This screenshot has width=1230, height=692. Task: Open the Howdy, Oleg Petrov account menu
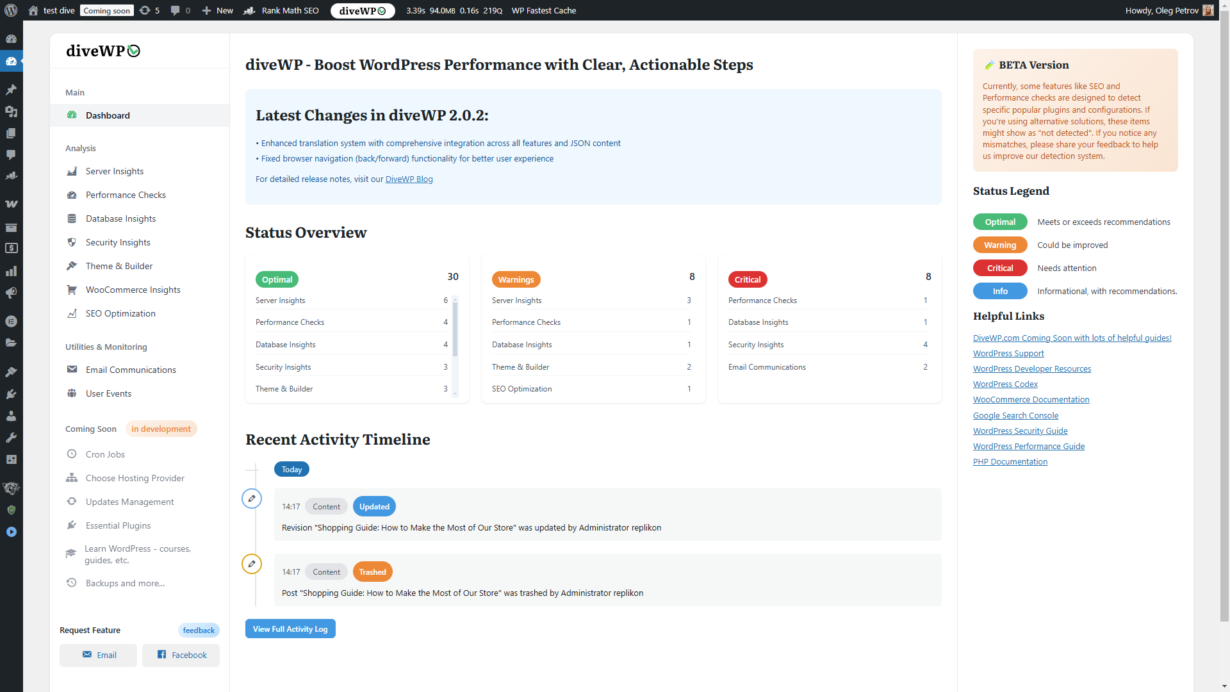[x=1169, y=10]
